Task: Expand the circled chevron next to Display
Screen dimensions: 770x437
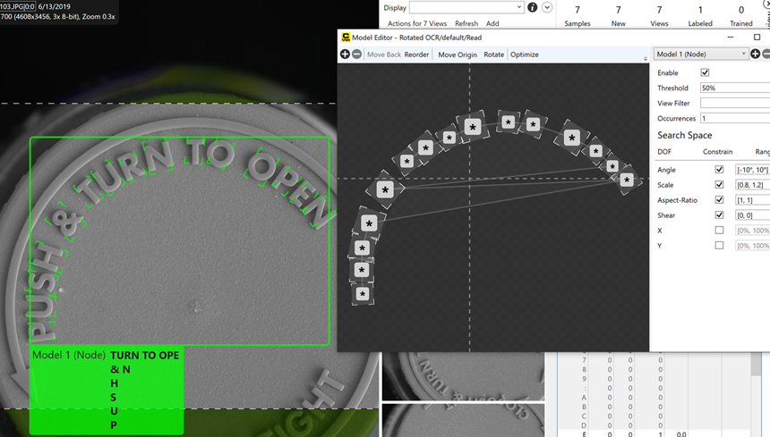Action: tap(547, 7)
